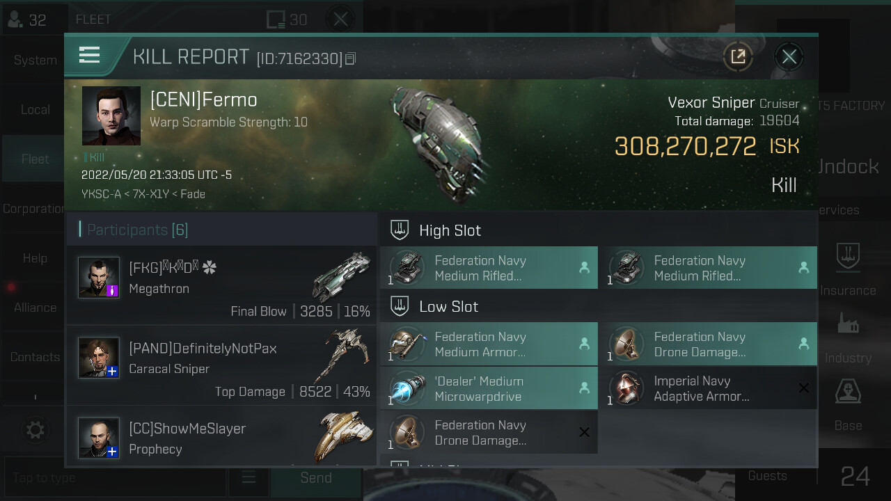Open the Megathron ship icon
Image resolution: width=891 pixels, height=501 pixels.
coord(341,276)
